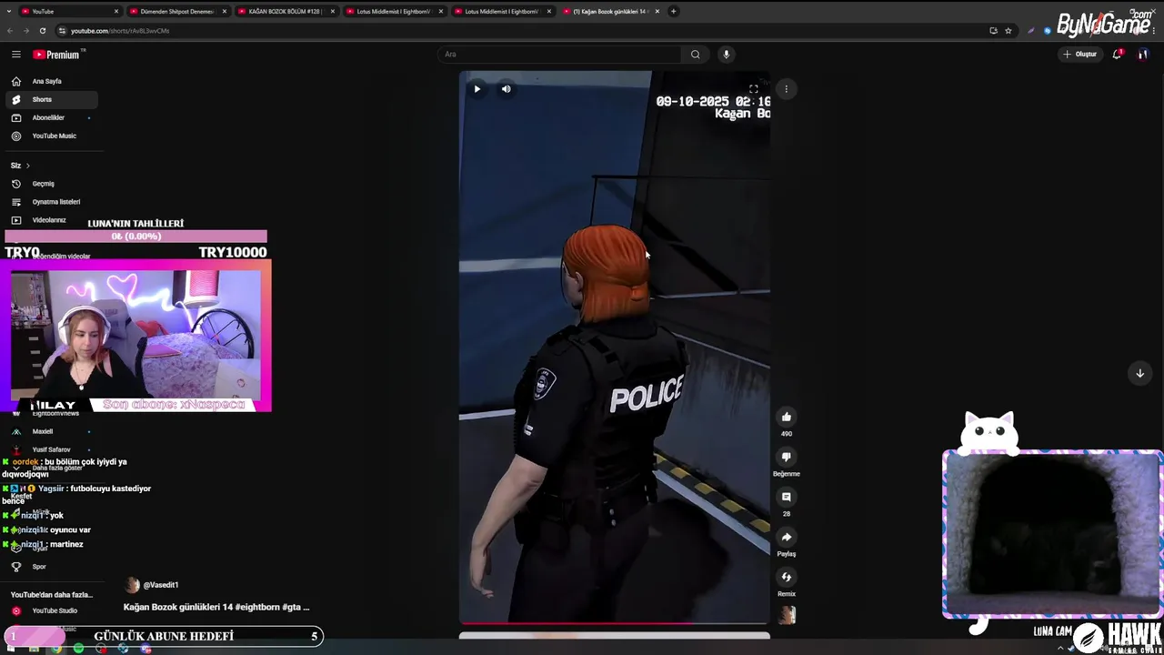Open Chrome from the taskbar

pos(56,649)
